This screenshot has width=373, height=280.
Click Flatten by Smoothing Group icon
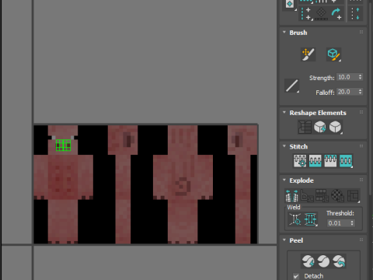coord(322,195)
